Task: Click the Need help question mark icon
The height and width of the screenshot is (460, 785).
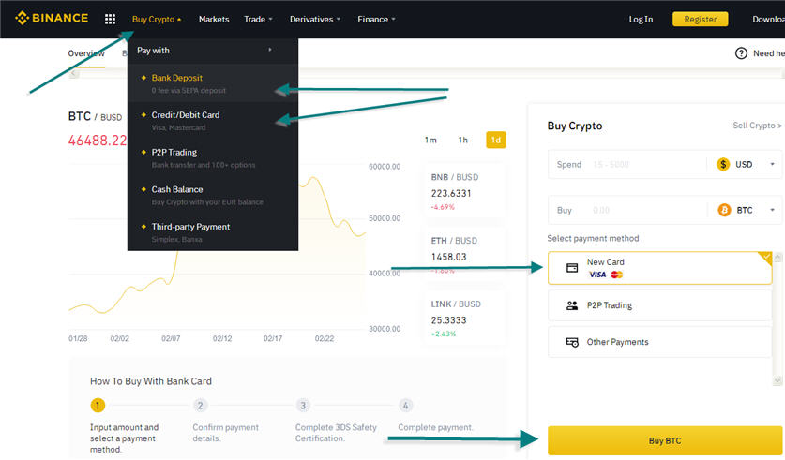Action: [741, 53]
